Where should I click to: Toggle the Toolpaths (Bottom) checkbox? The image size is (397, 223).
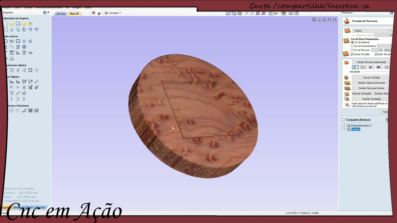[x=343, y=120]
